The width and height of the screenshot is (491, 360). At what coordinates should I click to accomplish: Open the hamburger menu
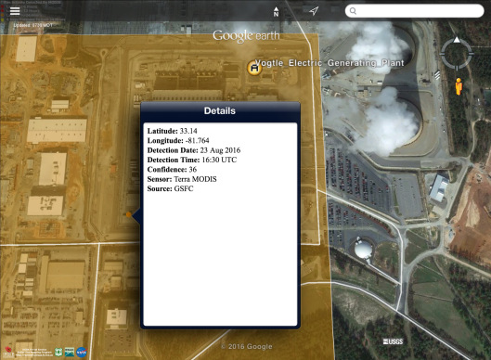pyautogui.click(x=15, y=11)
